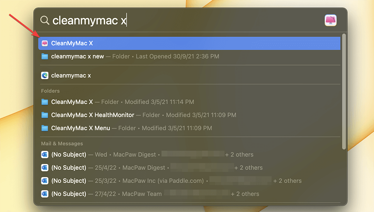Click folder icon of CleanMyMac X folder row
This screenshot has width=374, height=212.
coord(44,102)
